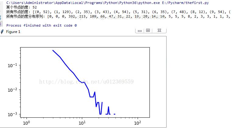Click the Figure 1 title text

pos(13,32)
